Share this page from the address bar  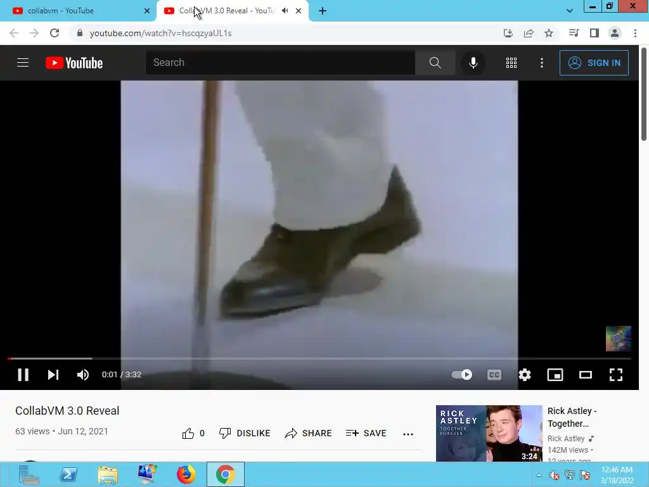coord(529,33)
